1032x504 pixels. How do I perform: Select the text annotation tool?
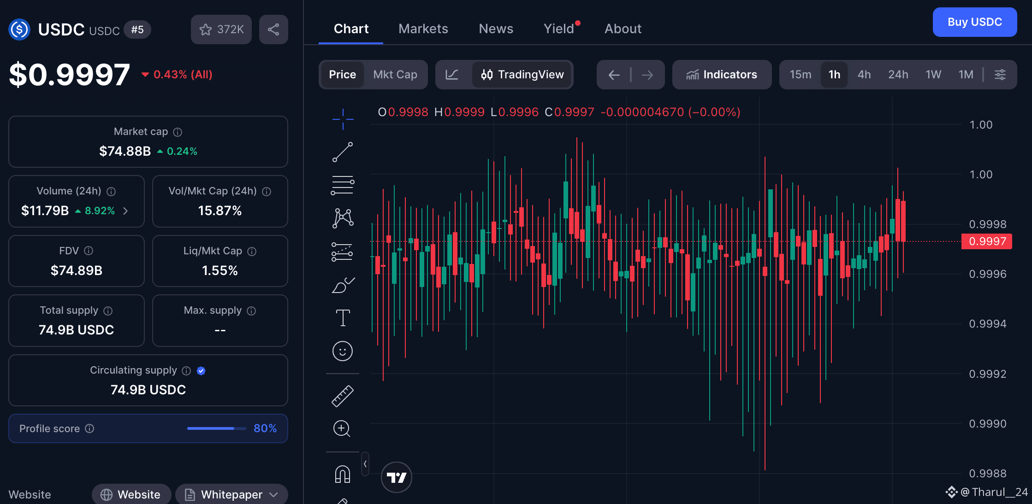tap(343, 318)
